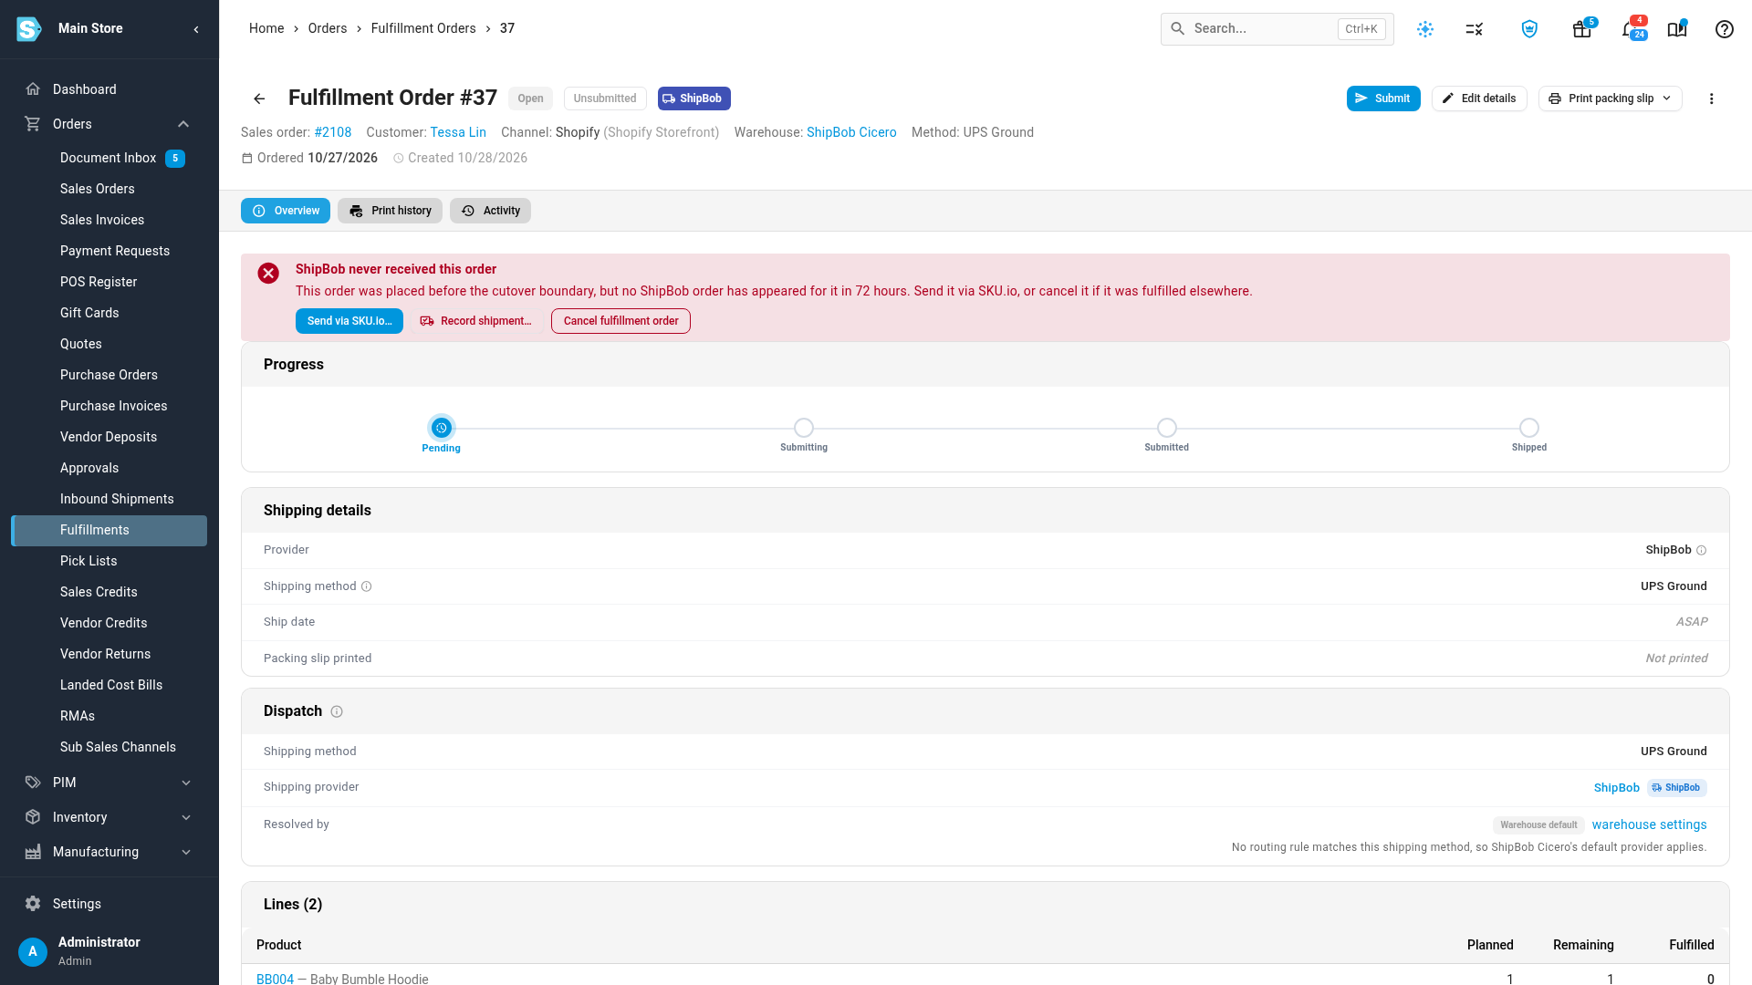1752x985 pixels.
Task: Click the Submitted progress step marker
Action: click(1167, 428)
